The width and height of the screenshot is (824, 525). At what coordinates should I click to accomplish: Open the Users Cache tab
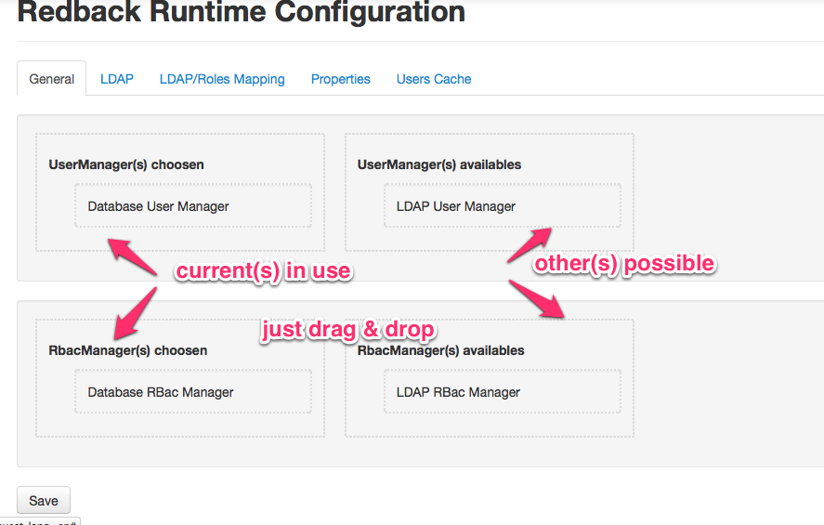[434, 79]
